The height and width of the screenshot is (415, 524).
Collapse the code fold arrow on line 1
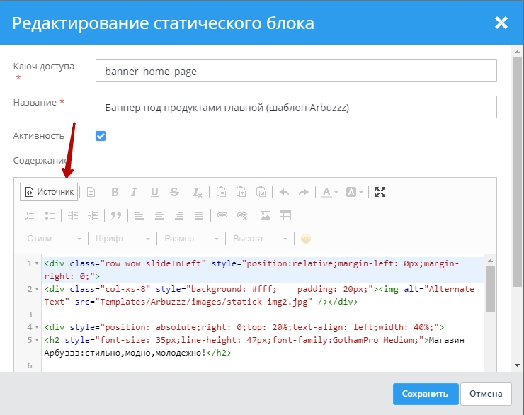[37, 264]
